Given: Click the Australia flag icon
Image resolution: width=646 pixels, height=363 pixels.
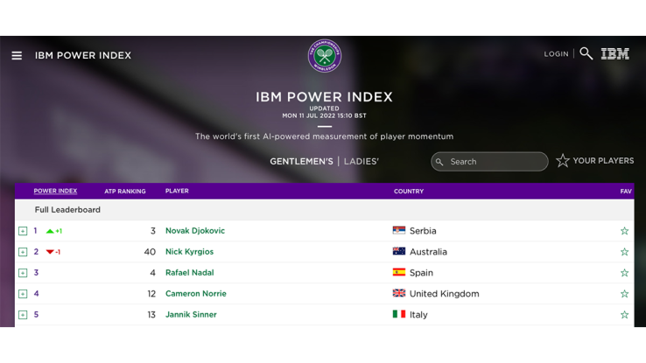Looking at the screenshot, I should point(399,251).
